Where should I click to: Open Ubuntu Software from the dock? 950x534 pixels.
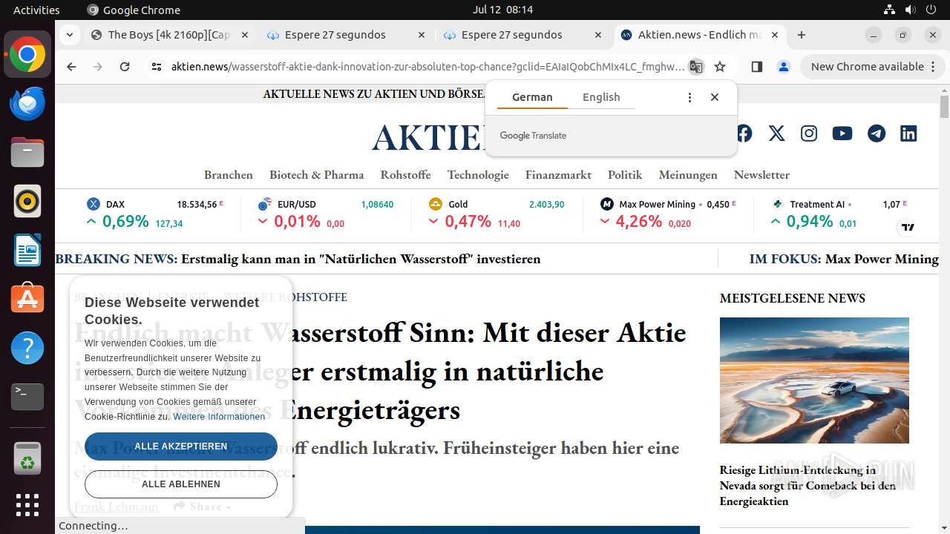coord(27,299)
